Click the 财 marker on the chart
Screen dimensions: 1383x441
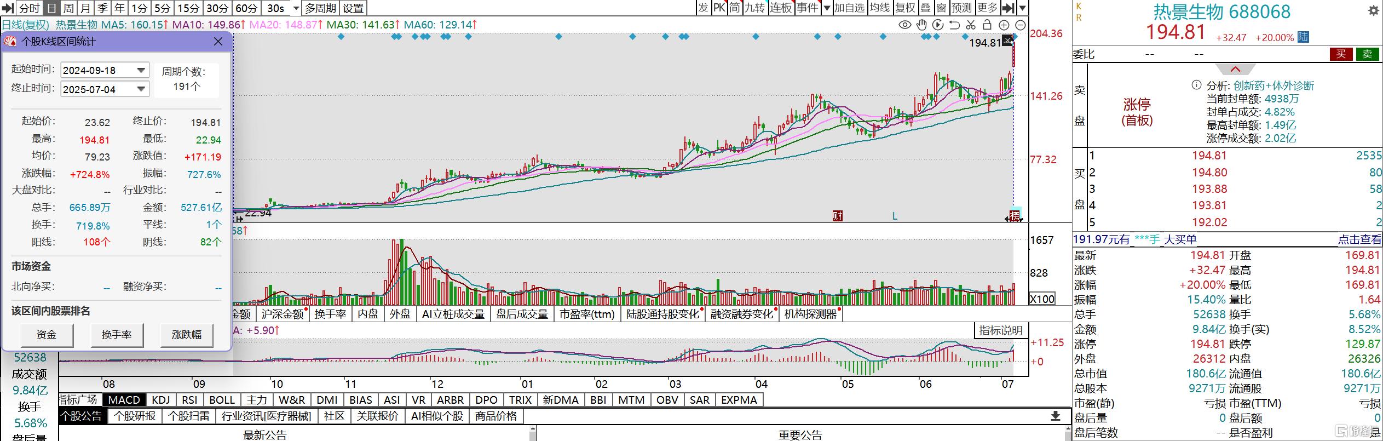(837, 216)
